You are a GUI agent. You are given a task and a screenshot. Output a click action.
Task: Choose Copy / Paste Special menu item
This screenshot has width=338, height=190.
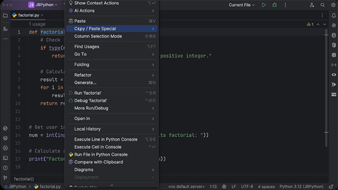coord(112,28)
